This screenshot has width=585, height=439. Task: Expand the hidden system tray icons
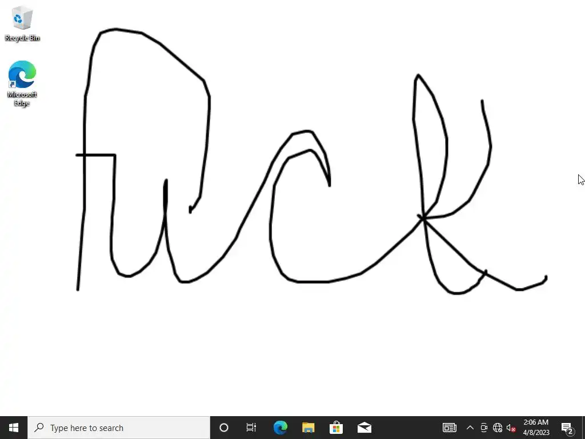(470, 428)
